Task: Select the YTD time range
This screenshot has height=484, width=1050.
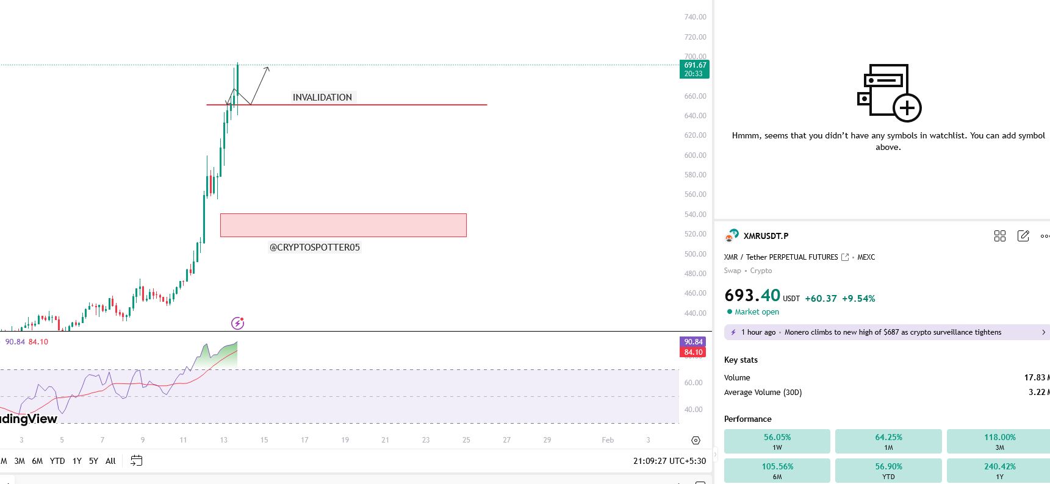Action: 57,461
